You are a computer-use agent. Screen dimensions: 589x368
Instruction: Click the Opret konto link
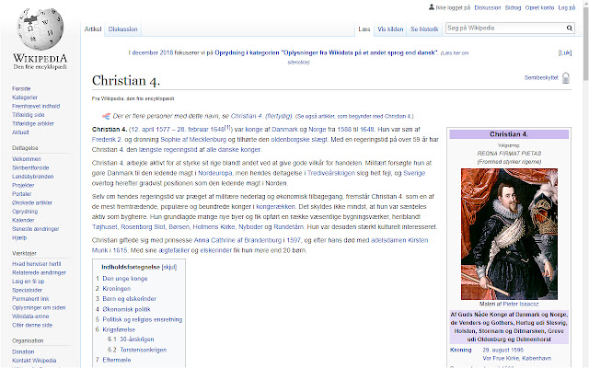point(539,7)
